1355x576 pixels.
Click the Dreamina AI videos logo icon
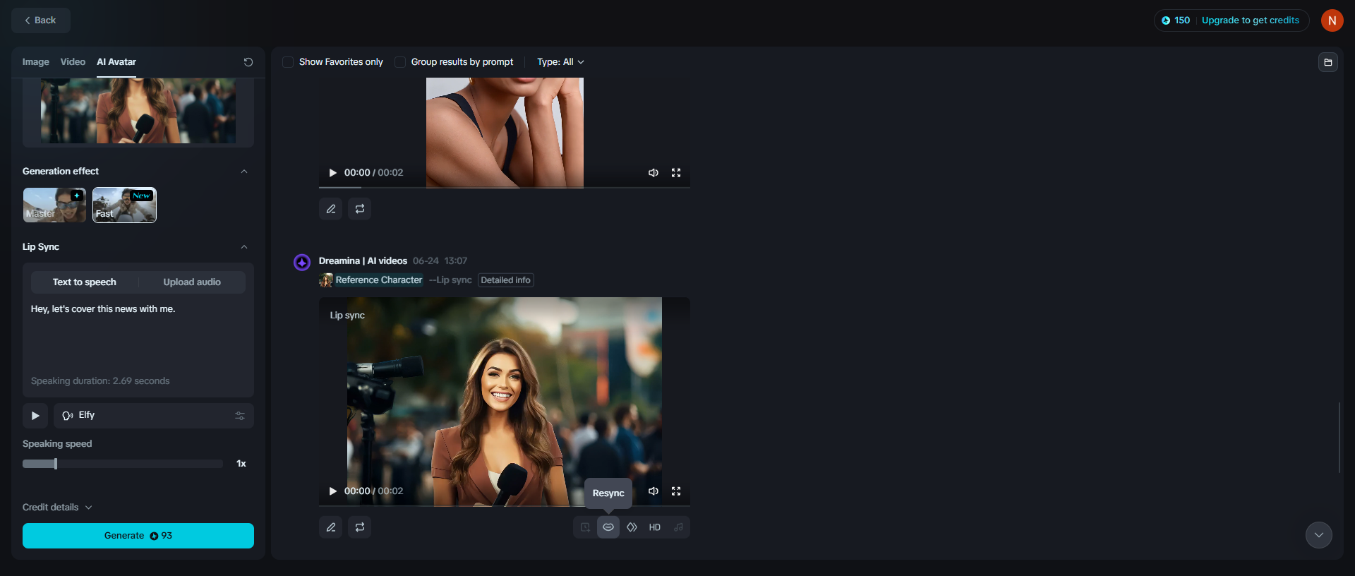[x=302, y=263]
